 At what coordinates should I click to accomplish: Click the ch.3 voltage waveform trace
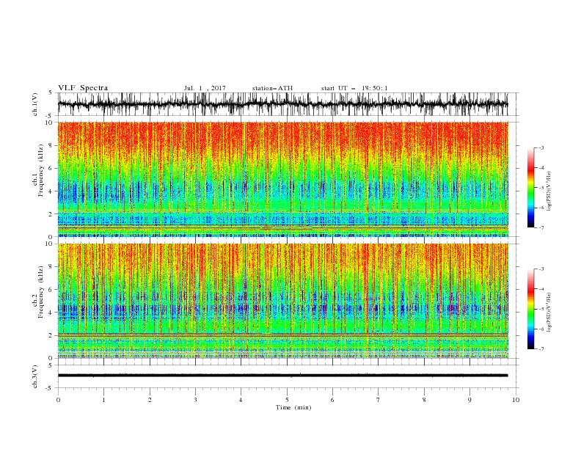(x=283, y=376)
